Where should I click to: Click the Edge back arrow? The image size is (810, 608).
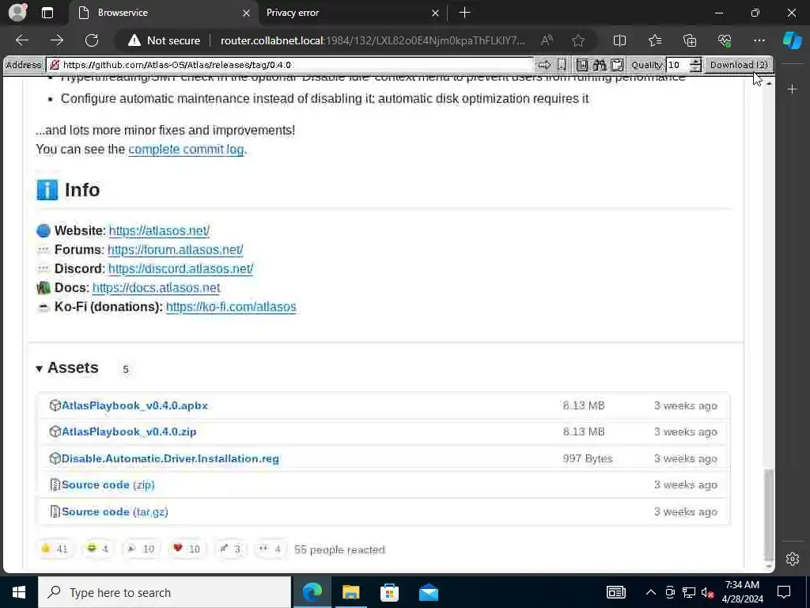(22, 40)
